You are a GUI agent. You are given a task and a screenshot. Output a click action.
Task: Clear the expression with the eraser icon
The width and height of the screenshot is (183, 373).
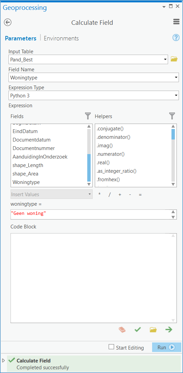tap(122, 330)
